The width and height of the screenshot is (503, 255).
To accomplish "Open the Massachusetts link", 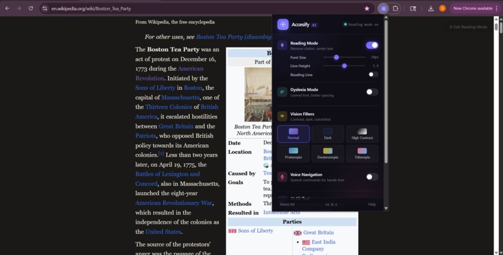I will (180, 97).
